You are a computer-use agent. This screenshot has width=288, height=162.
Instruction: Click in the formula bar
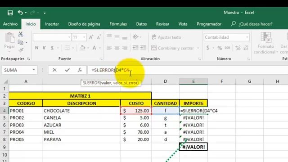[x=188, y=70]
